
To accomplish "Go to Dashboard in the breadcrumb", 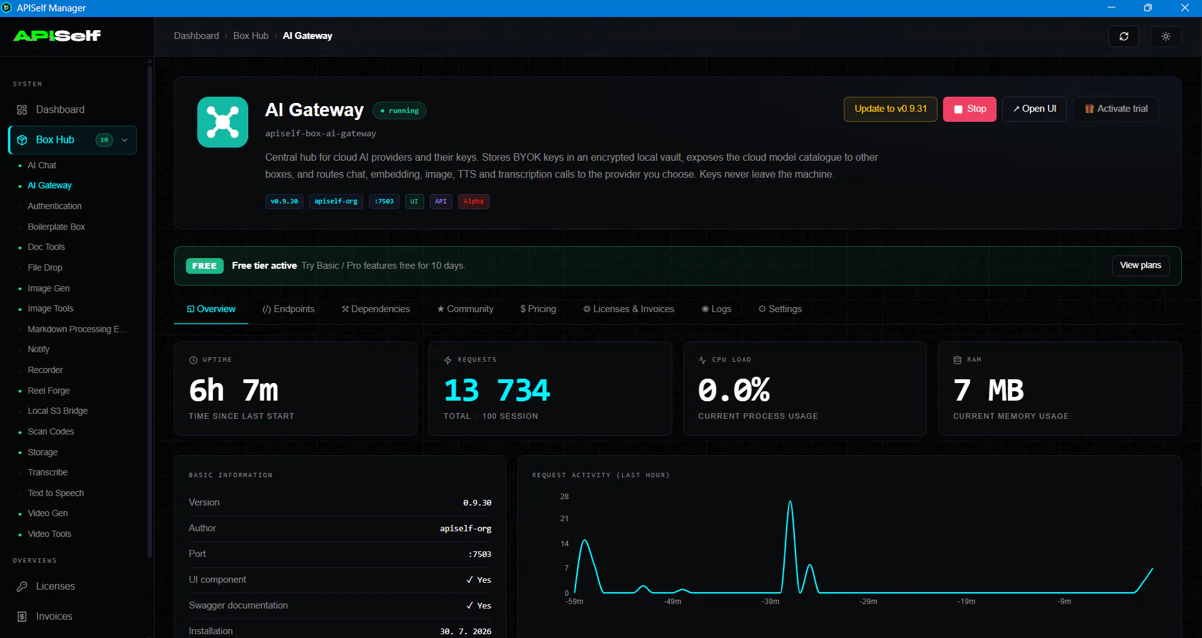I will (x=197, y=36).
